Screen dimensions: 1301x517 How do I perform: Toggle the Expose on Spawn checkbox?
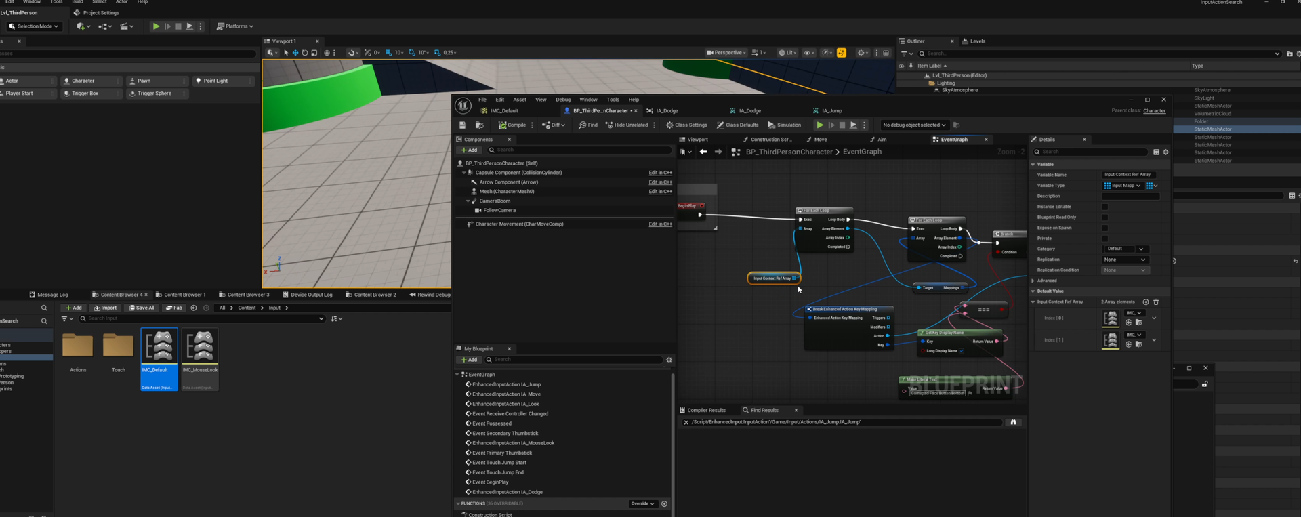(1104, 228)
